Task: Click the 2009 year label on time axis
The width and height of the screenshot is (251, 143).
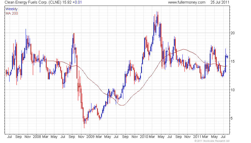Action: pyautogui.click(x=91, y=137)
